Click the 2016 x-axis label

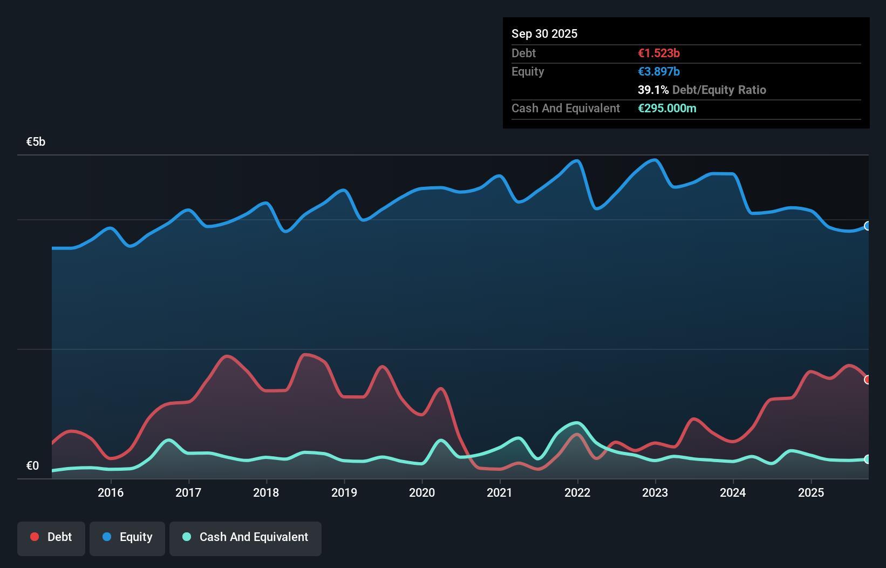(x=111, y=492)
